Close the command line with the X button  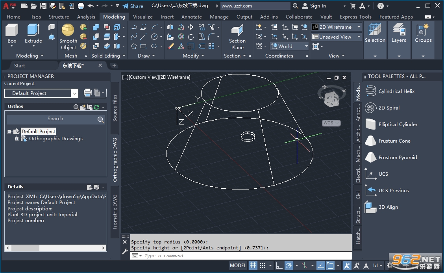tap(125, 242)
